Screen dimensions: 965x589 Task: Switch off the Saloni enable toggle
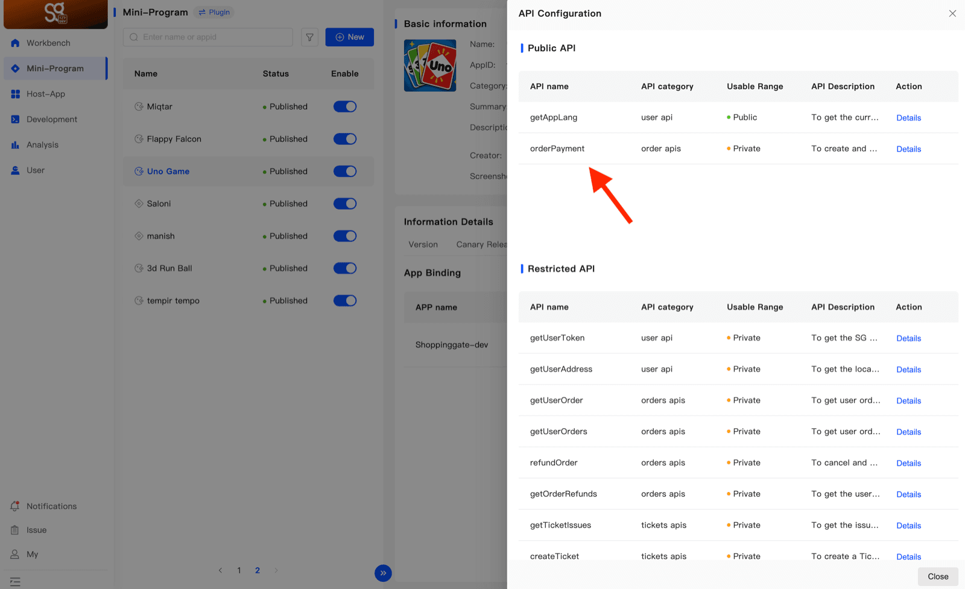(x=345, y=204)
